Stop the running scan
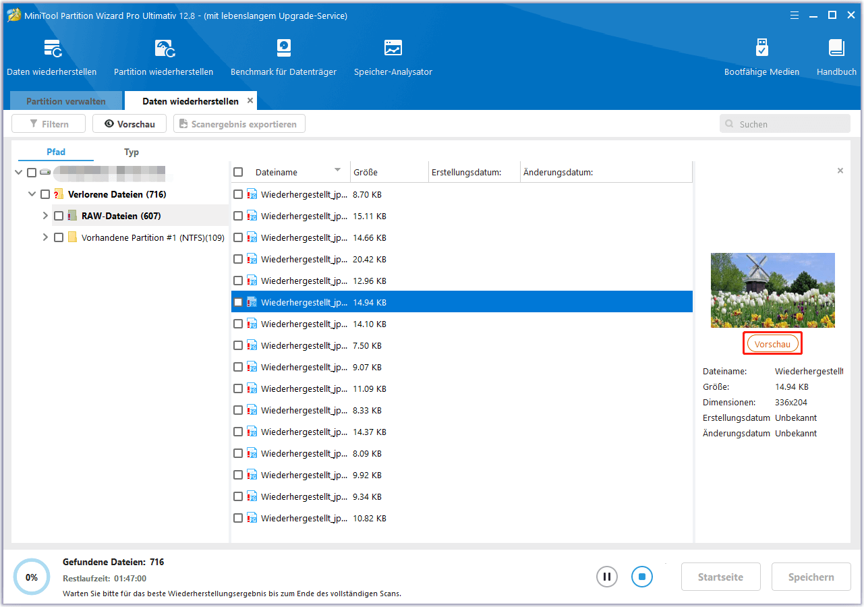The width and height of the screenshot is (864, 607). pyautogui.click(x=642, y=577)
